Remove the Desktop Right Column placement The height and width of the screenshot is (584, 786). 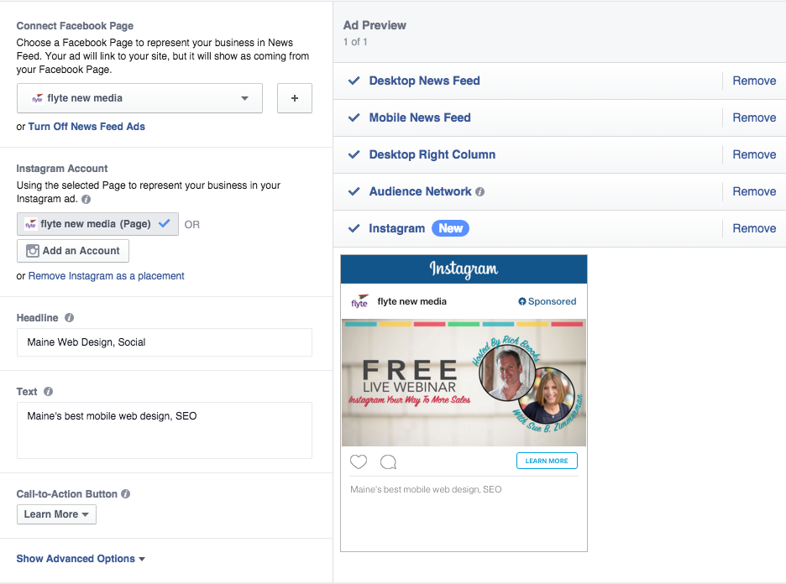click(x=754, y=154)
